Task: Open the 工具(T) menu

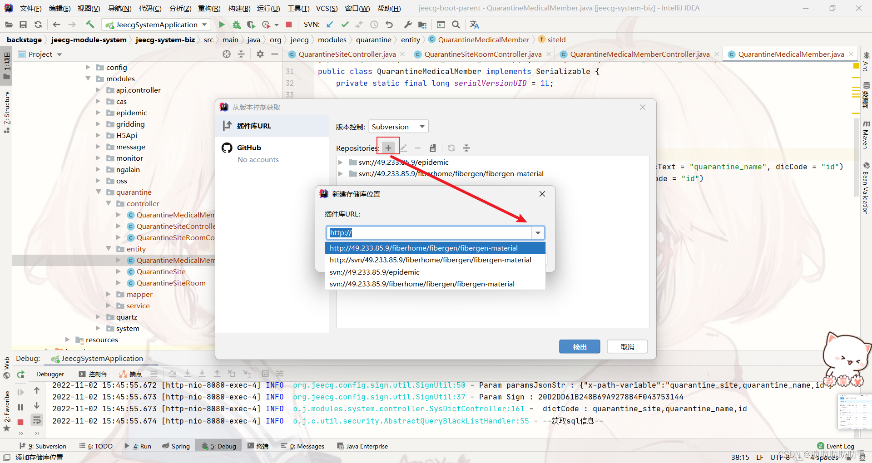Action: 298,9
